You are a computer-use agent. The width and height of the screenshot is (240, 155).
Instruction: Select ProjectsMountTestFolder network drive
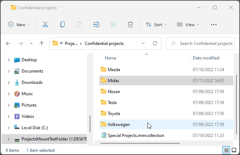click(44, 139)
